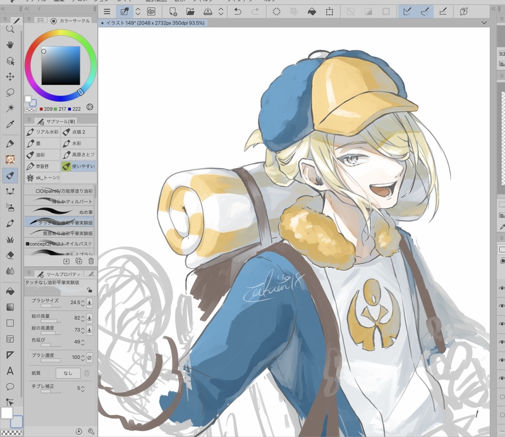The width and height of the screenshot is (505, 437).
Task: Expand the canvas tab list chevron
Action: click(x=484, y=23)
